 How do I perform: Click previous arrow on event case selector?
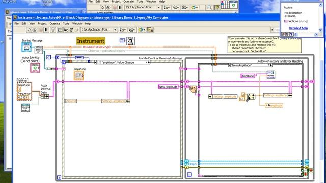point(96,62)
